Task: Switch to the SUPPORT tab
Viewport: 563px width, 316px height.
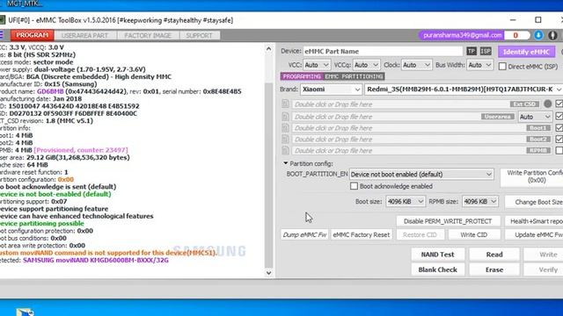Action: tap(200, 35)
